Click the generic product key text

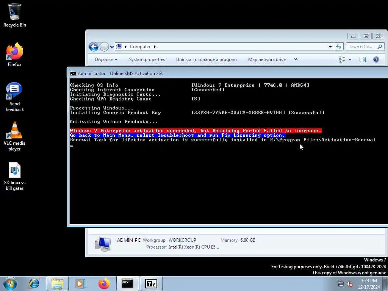point(238,113)
